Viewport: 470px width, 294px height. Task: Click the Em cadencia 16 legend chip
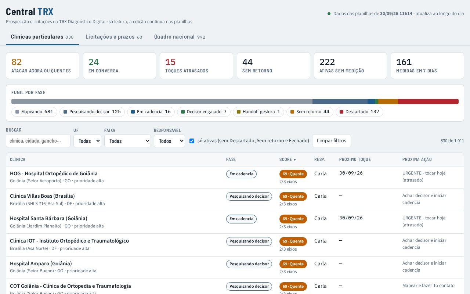point(151,112)
